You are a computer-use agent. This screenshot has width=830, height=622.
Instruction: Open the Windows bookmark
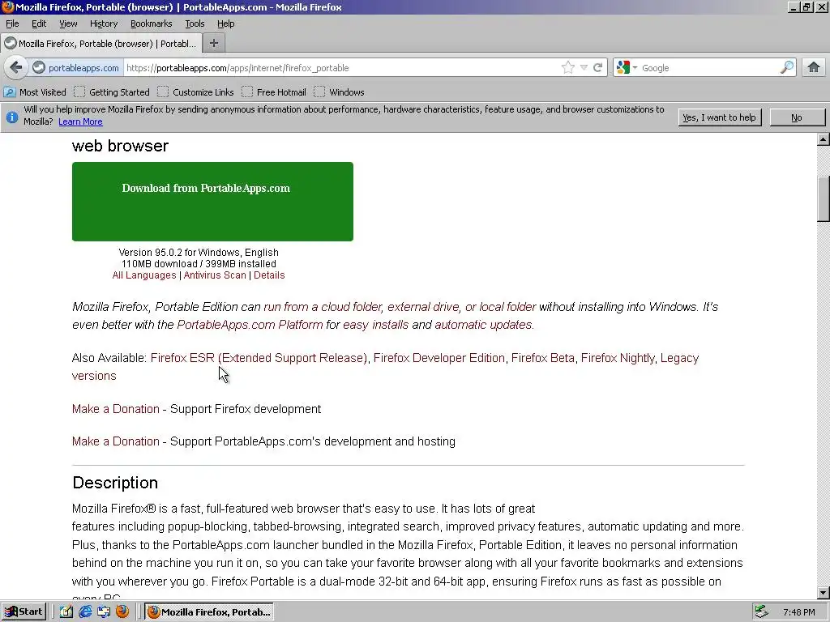pyautogui.click(x=340, y=92)
